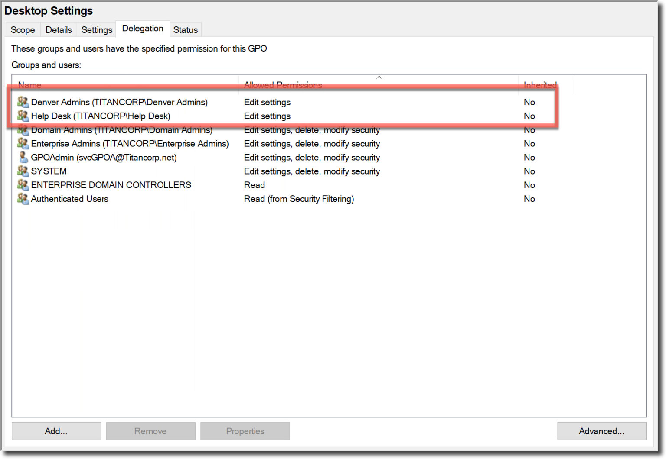666x459 pixels.
Task: Open the Status tab
Action: (186, 29)
